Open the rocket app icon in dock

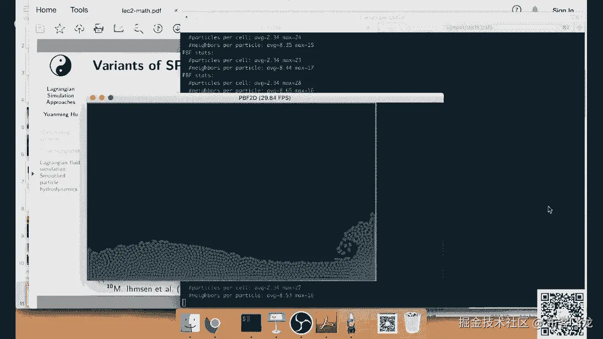(x=351, y=323)
